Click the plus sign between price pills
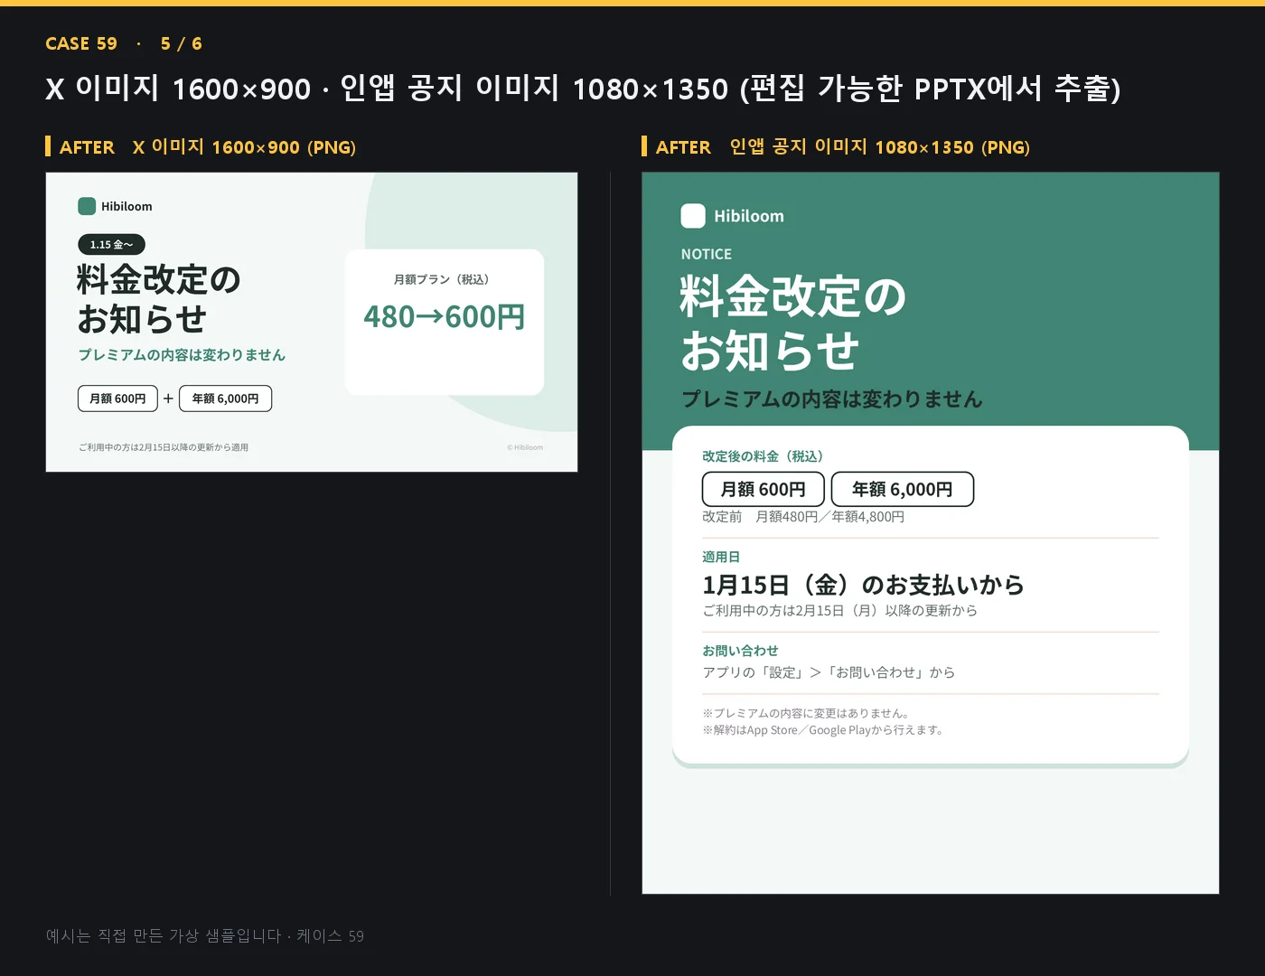 click(x=168, y=399)
